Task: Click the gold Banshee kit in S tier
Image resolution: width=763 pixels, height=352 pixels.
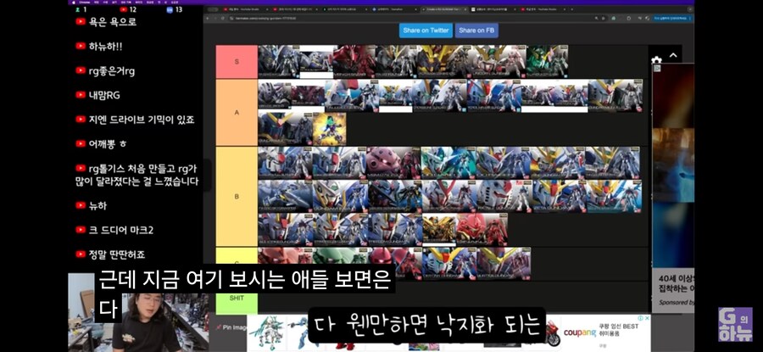Action: 443,62
